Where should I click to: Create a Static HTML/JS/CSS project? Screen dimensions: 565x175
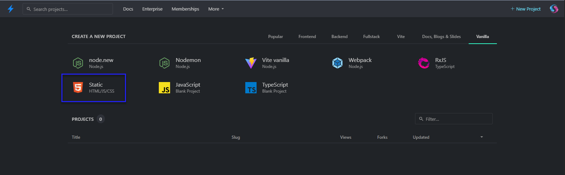click(94, 88)
